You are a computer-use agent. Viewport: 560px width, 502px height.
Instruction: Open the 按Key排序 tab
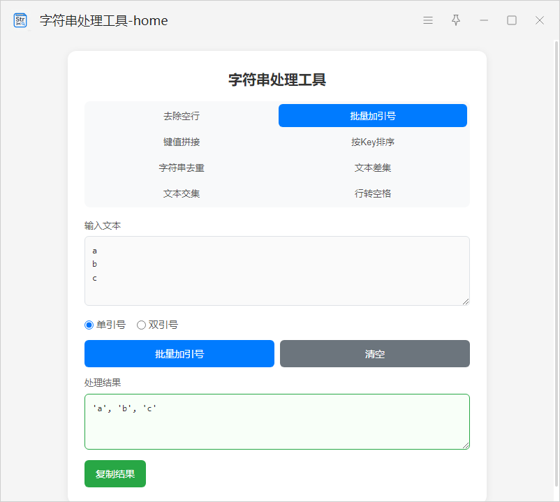373,142
